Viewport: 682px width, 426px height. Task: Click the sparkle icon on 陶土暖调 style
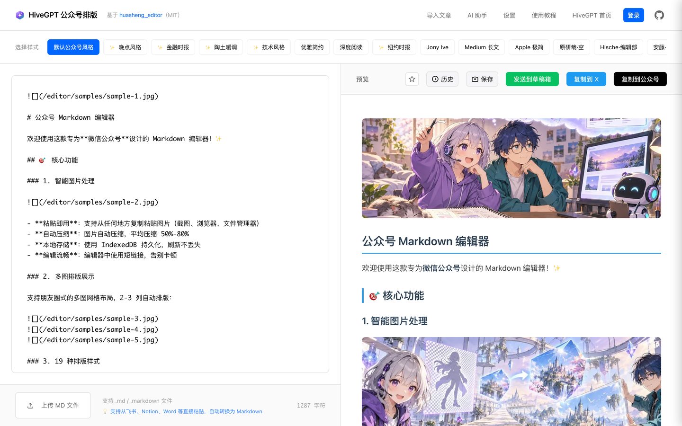tap(208, 47)
